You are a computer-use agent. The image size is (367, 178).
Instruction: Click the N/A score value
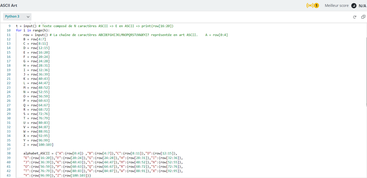point(362,6)
